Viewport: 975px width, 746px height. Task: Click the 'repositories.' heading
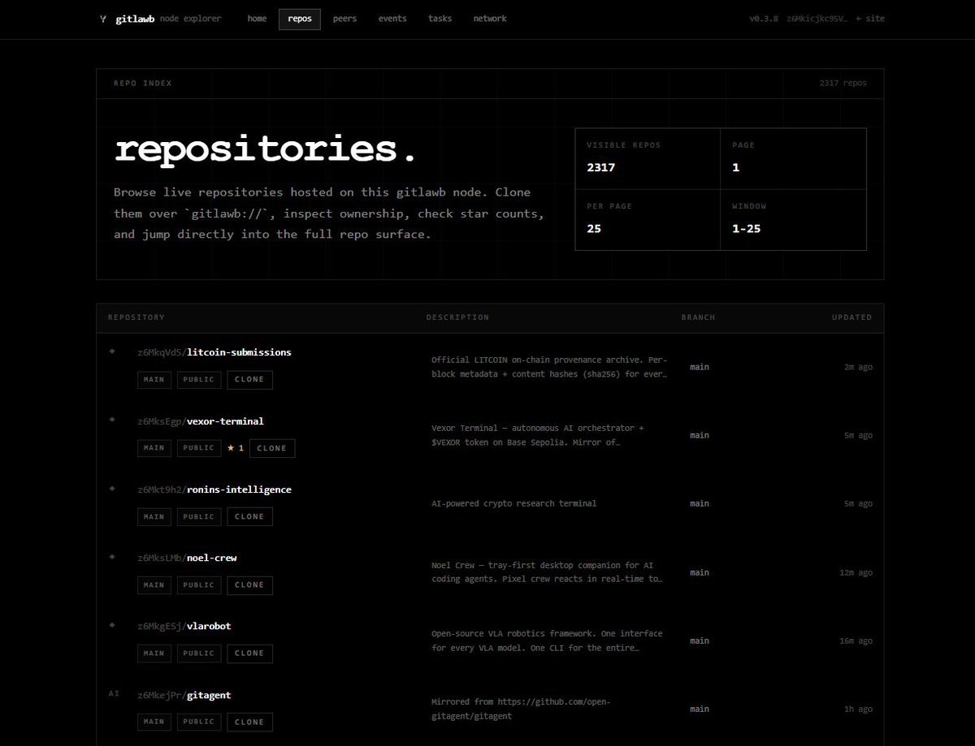[x=266, y=149]
